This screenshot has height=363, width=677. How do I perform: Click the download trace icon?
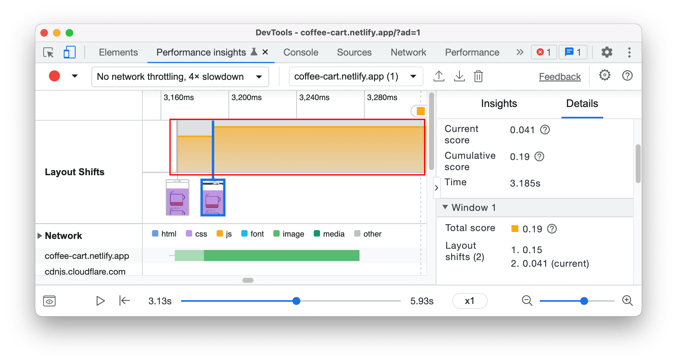coord(458,77)
